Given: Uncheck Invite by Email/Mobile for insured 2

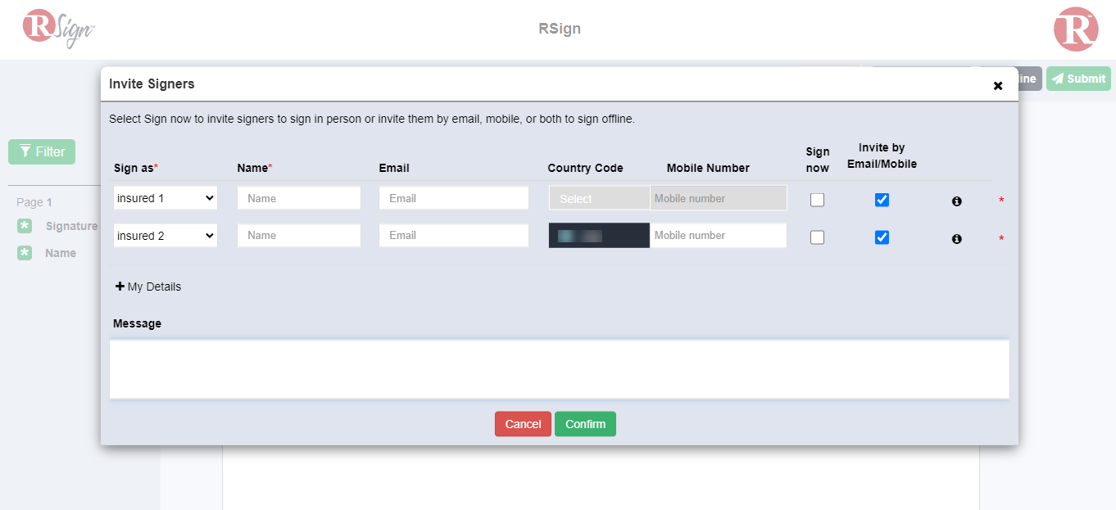Looking at the screenshot, I should click(x=882, y=237).
